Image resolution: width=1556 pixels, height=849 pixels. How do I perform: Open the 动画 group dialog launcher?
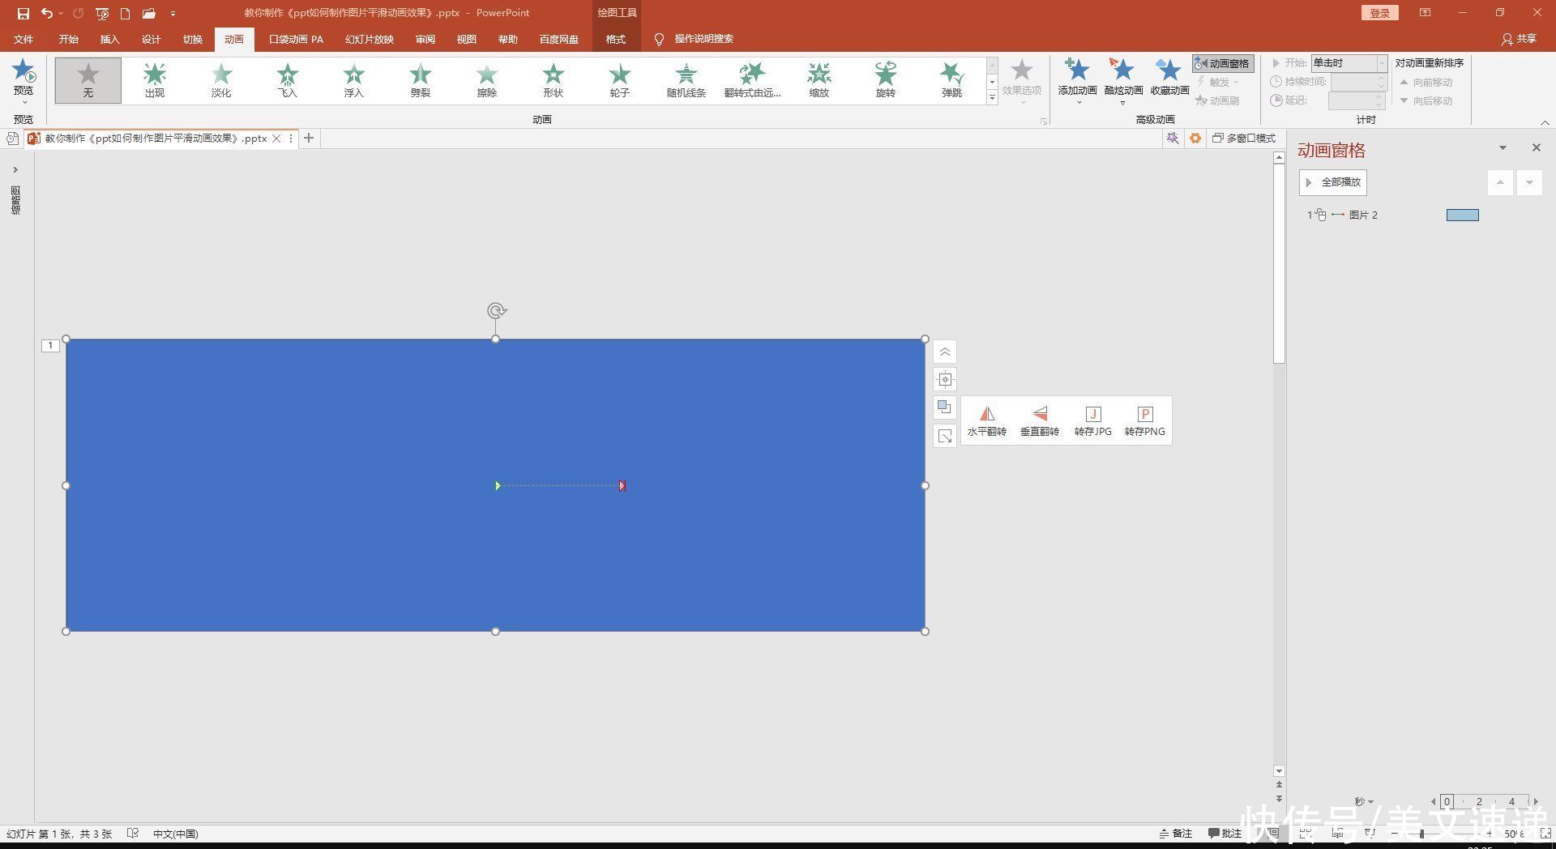click(1044, 122)
